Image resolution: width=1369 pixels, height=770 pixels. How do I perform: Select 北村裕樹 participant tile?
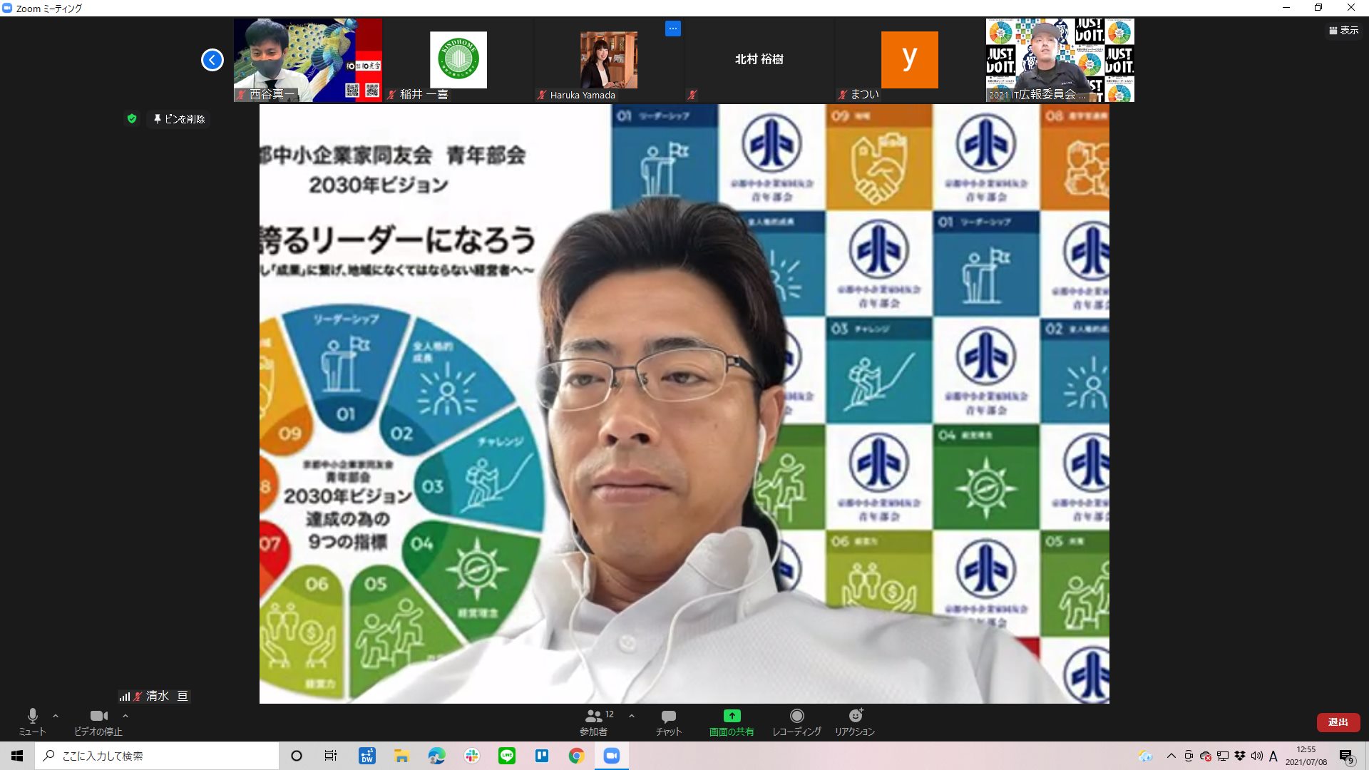click(x=759, y=60)
